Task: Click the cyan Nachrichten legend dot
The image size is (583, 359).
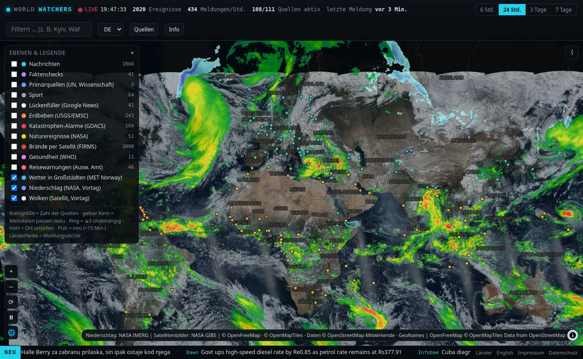Action: coord(24,64)
